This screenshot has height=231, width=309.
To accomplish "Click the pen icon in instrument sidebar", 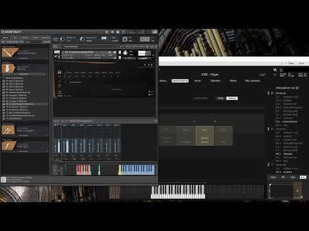I will pyautogui.click(x=59, y=81).
